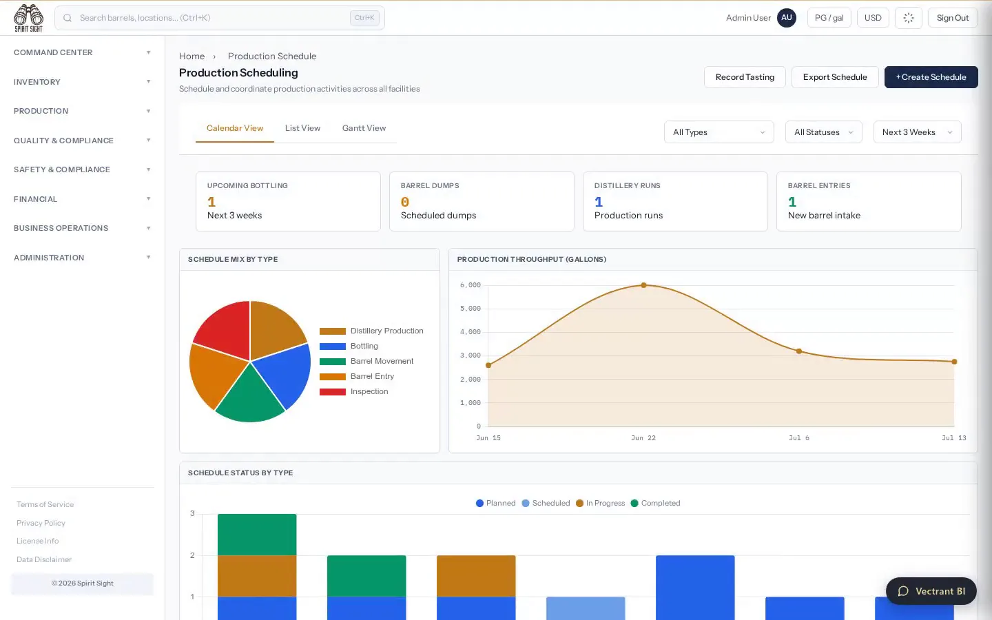Image resolution: width=992 pixels, height=620 pixels.
Task: Open the AU user avatar
Action: click(x=787, y=18)
